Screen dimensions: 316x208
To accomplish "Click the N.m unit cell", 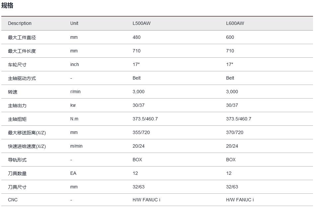I will pyautogui.click(x=74, y=119).
